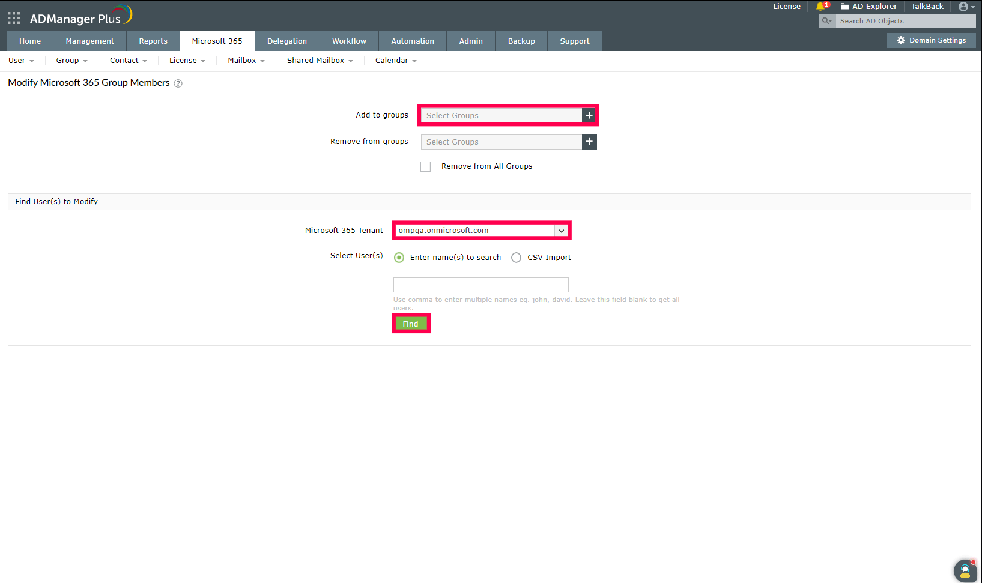Expand the User submenu dropdown
The width and height of the screenshot is (982, 583).
(21, 61)
